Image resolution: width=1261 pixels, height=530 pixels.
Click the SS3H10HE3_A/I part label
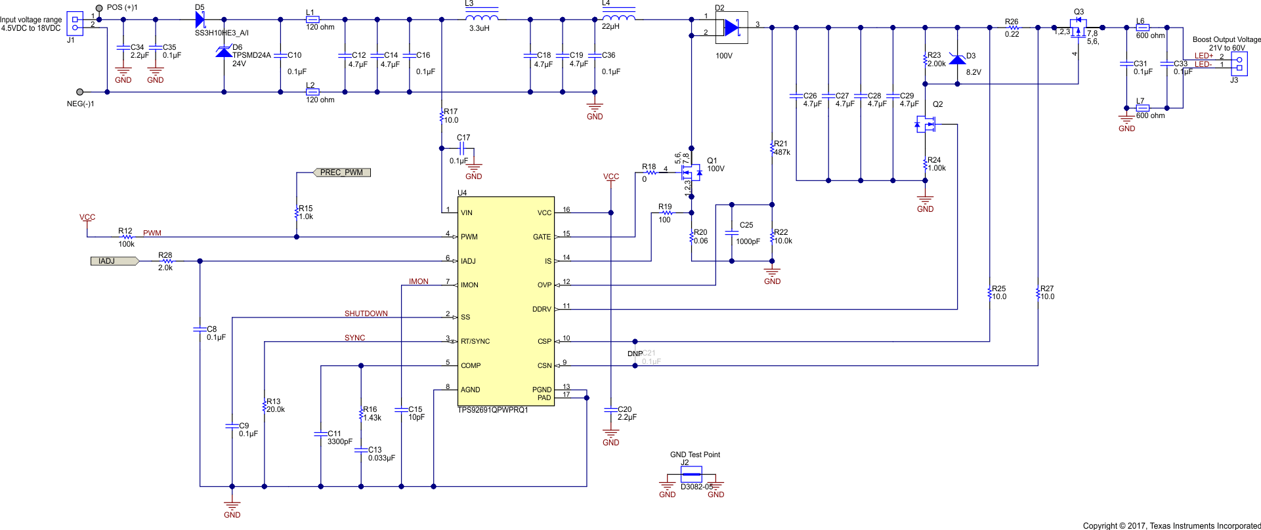(x=222, y=33)
